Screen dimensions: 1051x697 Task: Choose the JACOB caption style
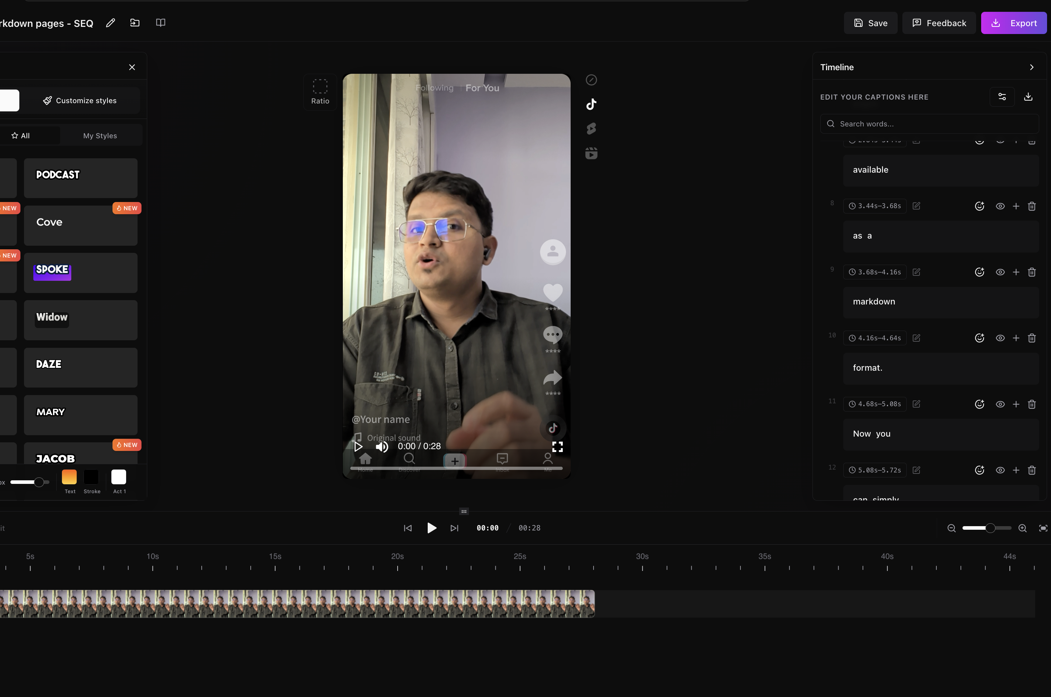point(81,453)
